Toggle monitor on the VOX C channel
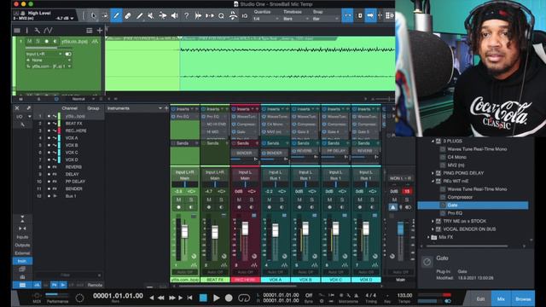The height and width of the screenshot is (307, 546). click(x=342, y=207)
